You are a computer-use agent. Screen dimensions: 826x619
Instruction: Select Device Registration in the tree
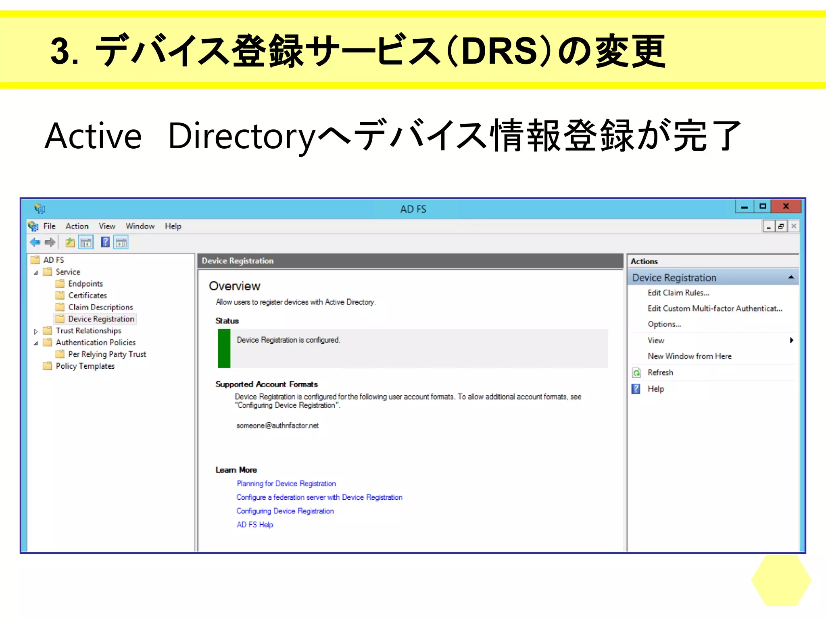point(101,319)
